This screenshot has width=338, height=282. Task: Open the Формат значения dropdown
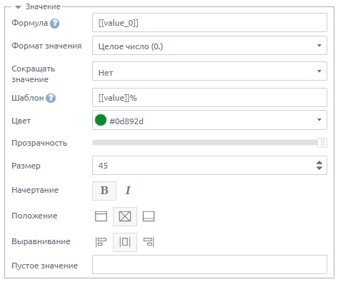point(209,46)
